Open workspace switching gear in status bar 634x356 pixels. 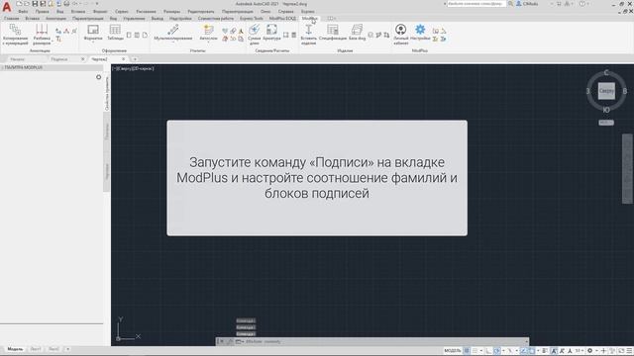(x=590, y=351)
